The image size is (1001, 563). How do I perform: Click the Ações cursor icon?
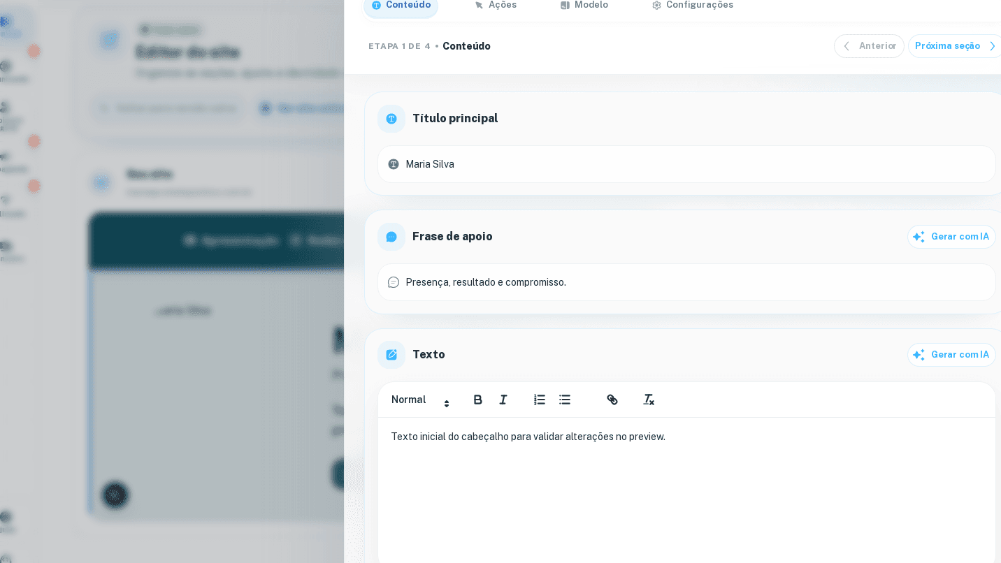479,6
